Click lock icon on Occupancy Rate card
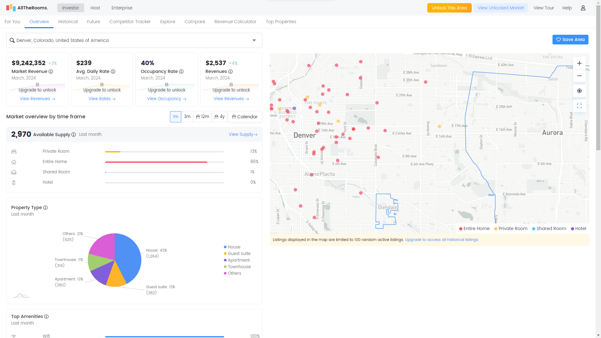 click(x=167, y=84)
